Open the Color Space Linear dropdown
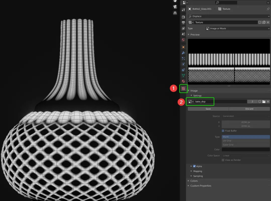 pos(246,156)
